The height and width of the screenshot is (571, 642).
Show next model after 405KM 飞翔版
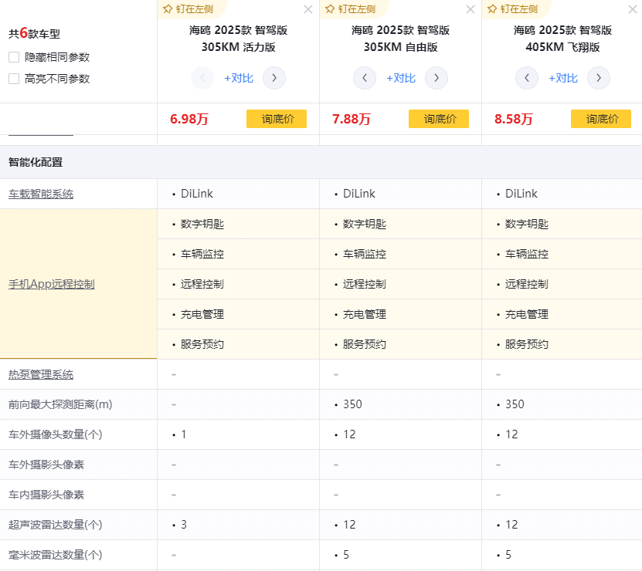click(598, 78)
